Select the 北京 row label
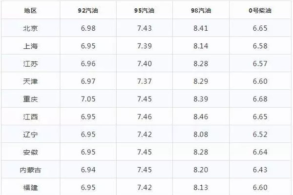The image size is (293, 195). pyautogui.click(x=30, y=28)
